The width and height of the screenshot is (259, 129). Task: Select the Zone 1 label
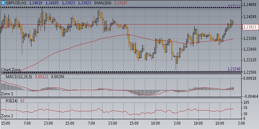click(7, 94)
